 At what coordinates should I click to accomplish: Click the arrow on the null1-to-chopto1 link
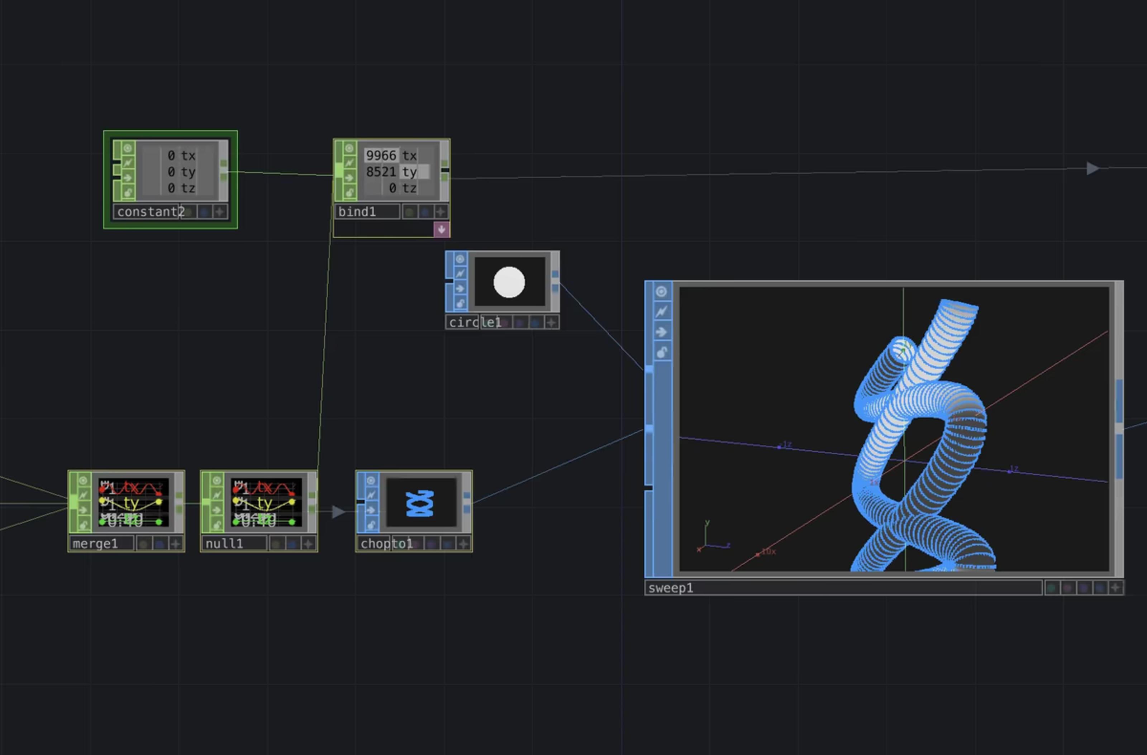[x=339, y=512]
